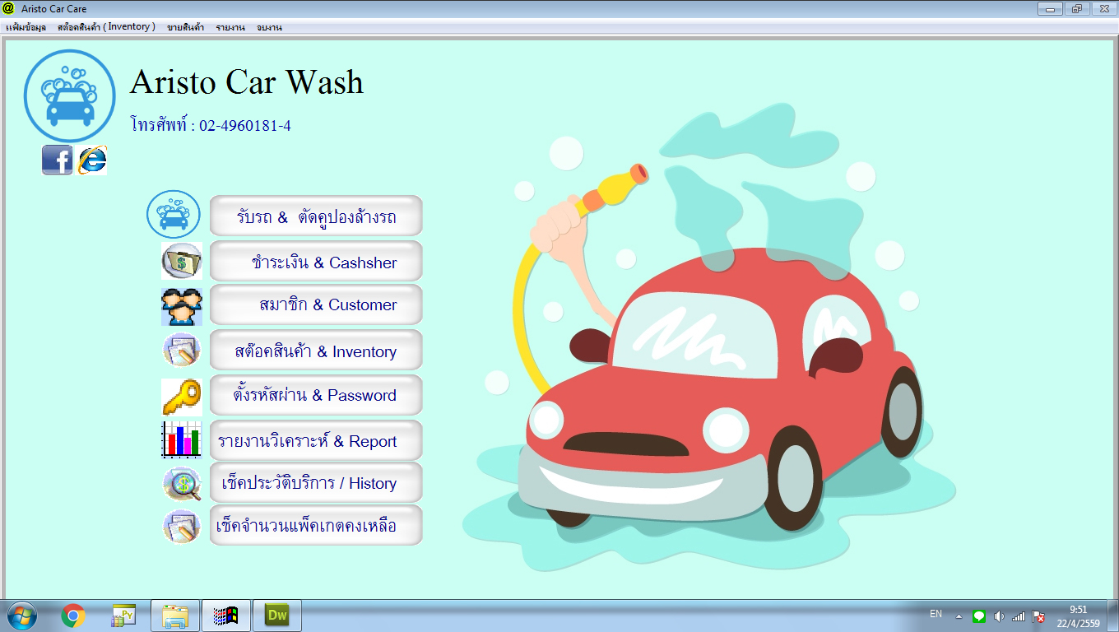
Task: Open เช็คจำนวนแพ็คเกตคงเหลือ button
Action: tap(316, 525)
